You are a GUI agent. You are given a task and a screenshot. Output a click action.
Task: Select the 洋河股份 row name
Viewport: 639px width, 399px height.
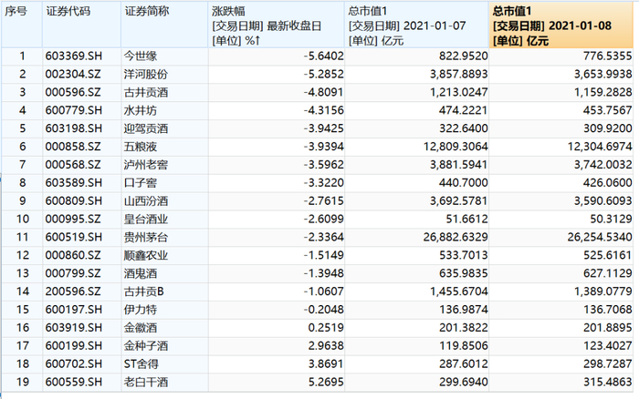pos(164,74)
